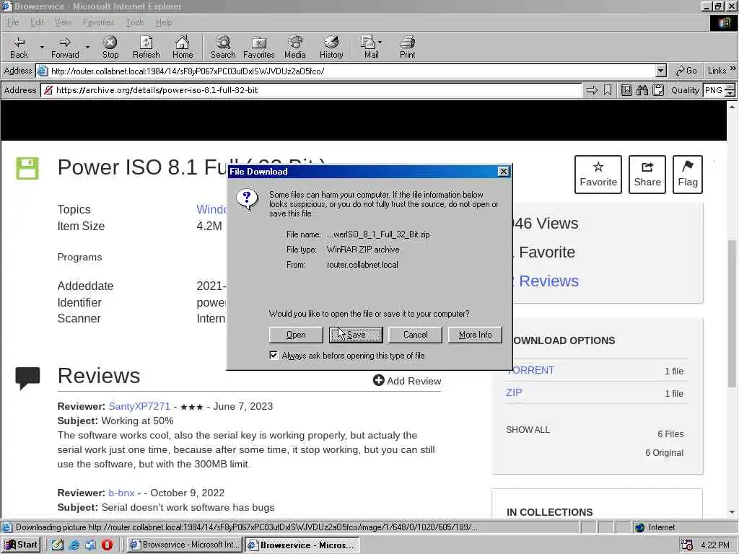Click the Browservice bookmark ribbon icon

(x=608, y=90)
